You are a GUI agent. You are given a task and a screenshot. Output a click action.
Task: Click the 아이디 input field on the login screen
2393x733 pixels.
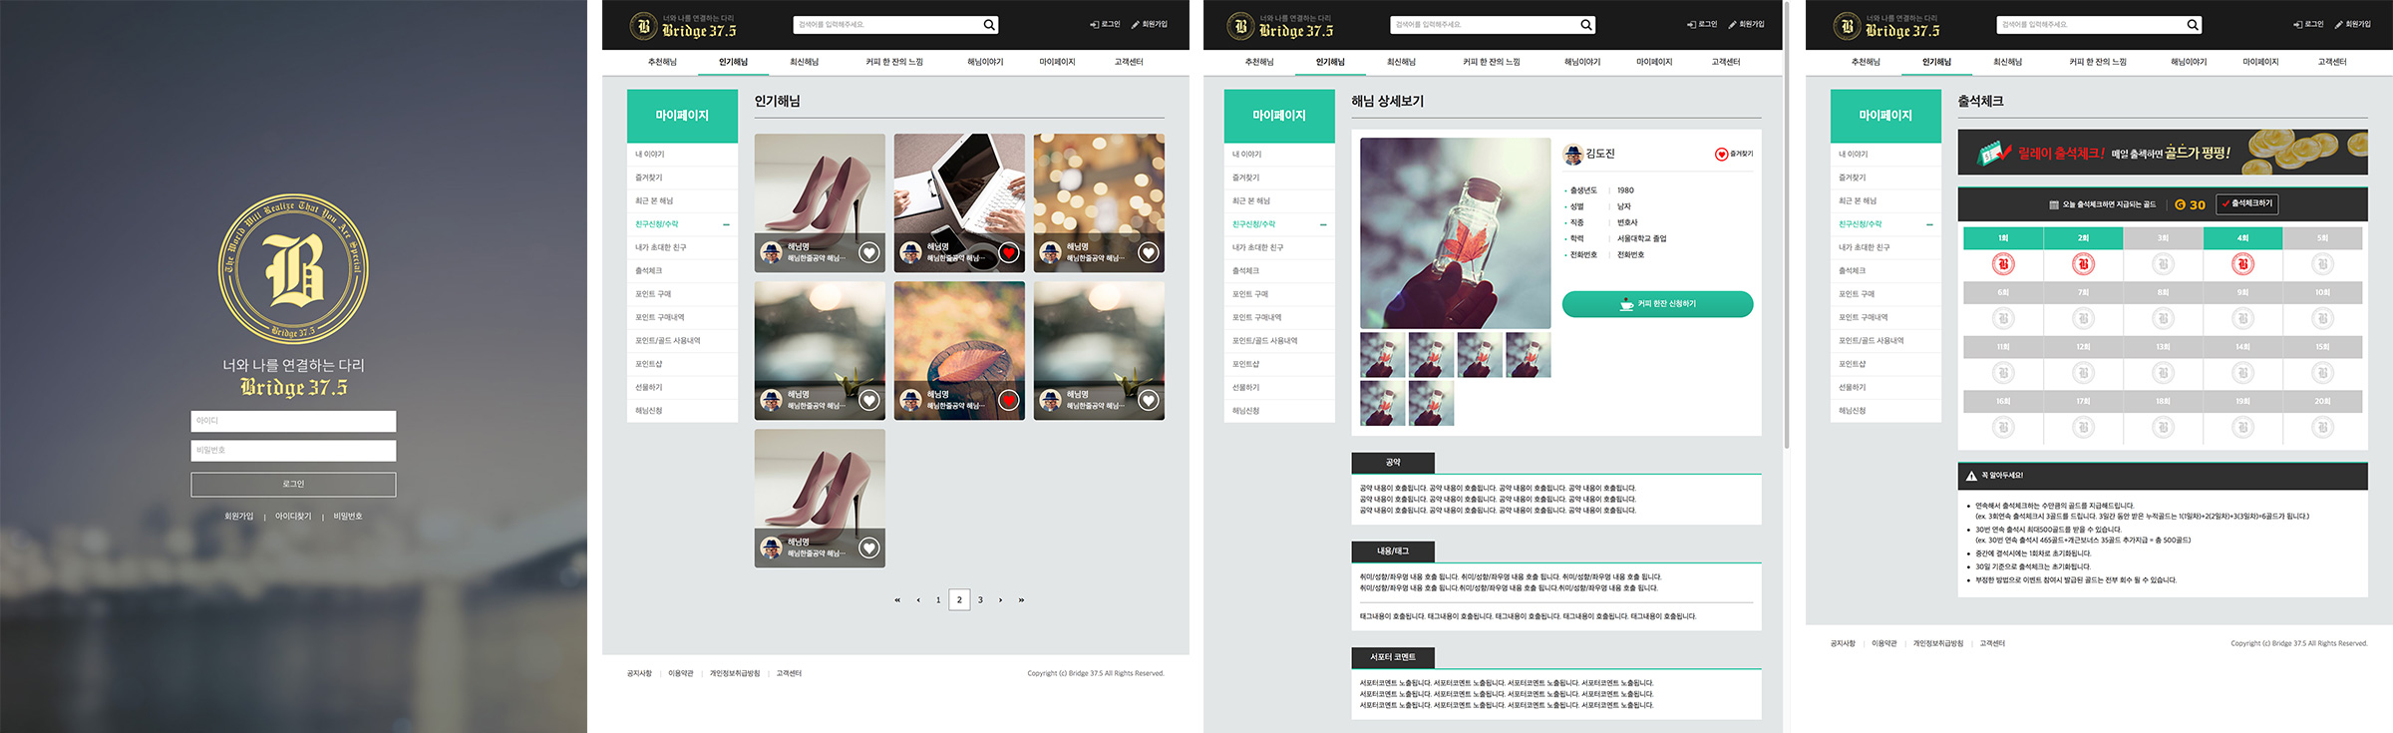(x=293, y=421)
